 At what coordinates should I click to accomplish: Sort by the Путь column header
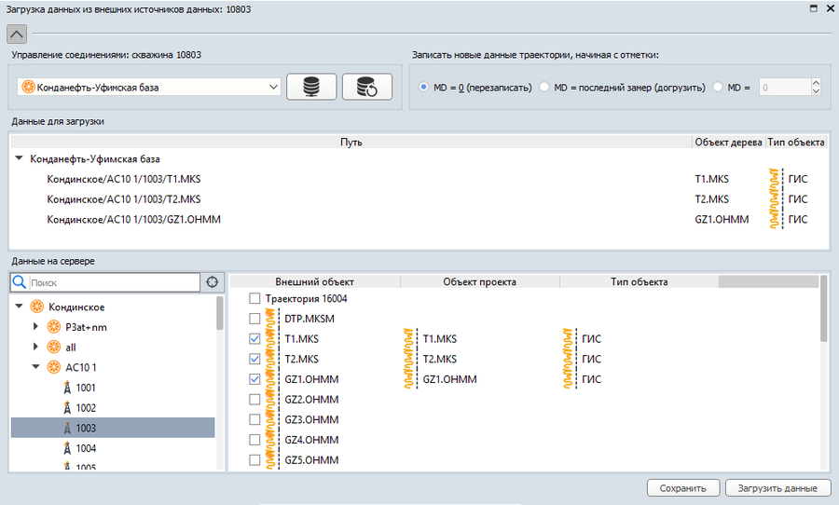[351, 142]
